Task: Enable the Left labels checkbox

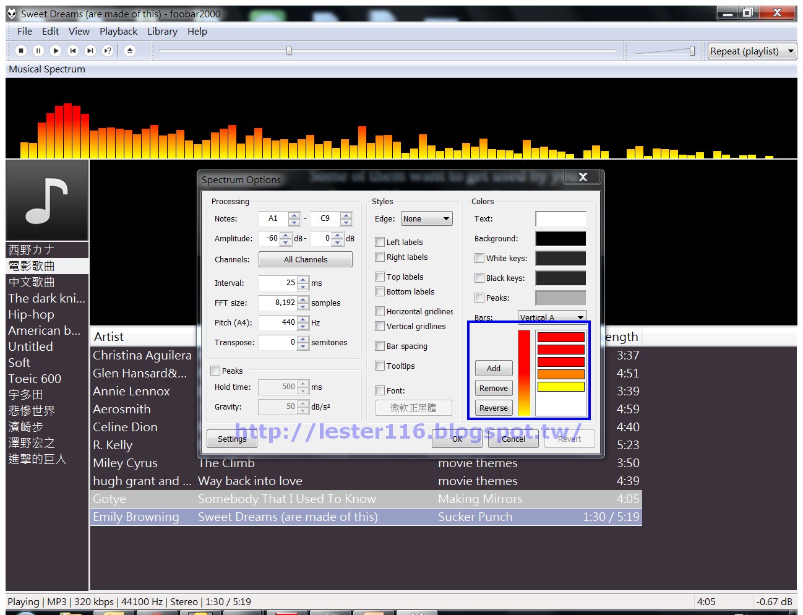Action: [380, 242]
